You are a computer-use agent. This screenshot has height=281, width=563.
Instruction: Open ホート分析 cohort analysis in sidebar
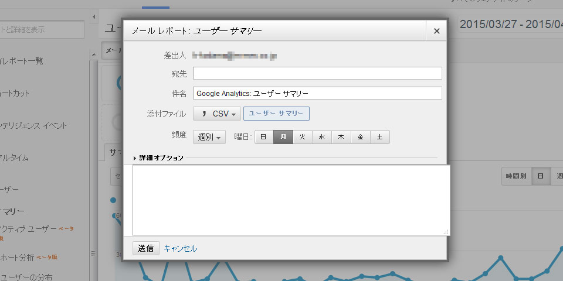click(x=17, y=258)
